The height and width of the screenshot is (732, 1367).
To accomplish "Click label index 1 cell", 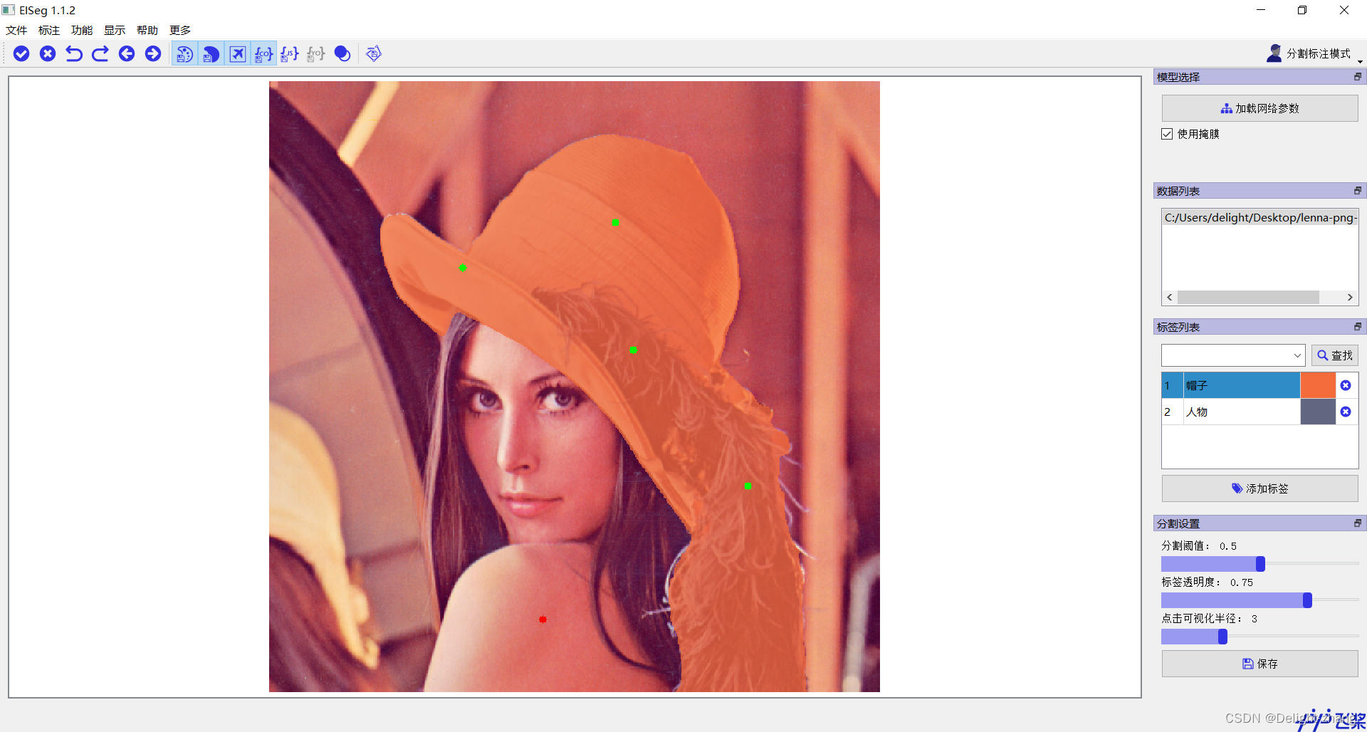I will point(1172,385).
